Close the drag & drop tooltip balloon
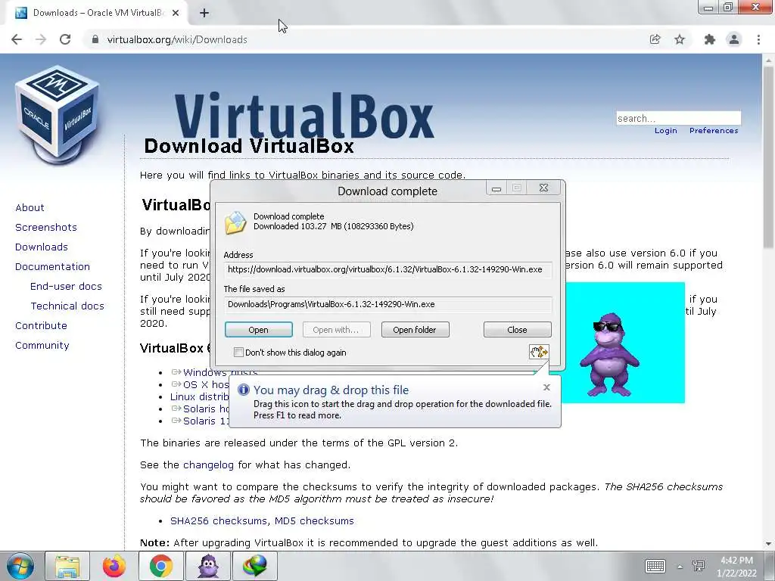Viewport: 775px width, 581px height. [546, 387]
